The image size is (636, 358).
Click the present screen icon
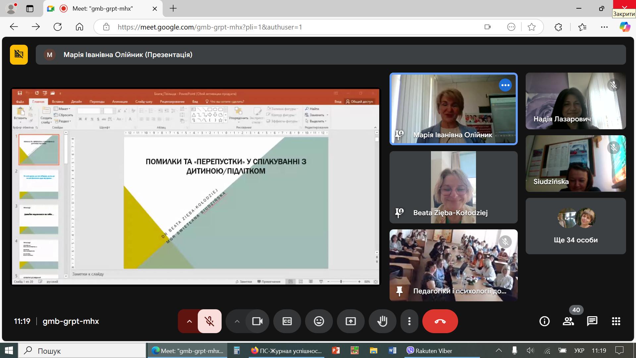pyautogui.click(x=350, y=321)
